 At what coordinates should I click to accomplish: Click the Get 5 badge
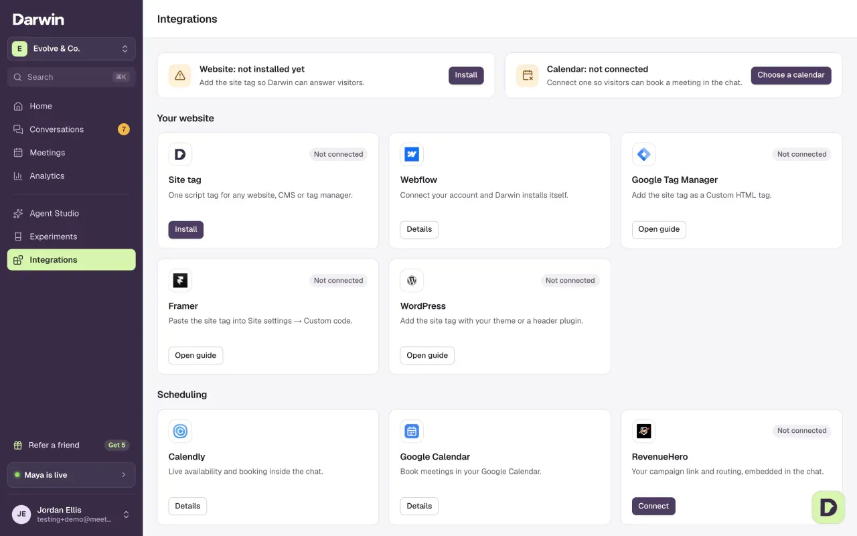[x=117, y=445]
